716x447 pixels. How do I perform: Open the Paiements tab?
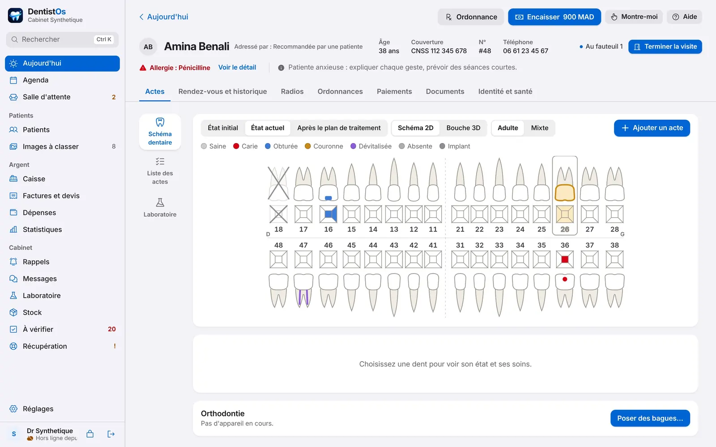coord(394,92)
